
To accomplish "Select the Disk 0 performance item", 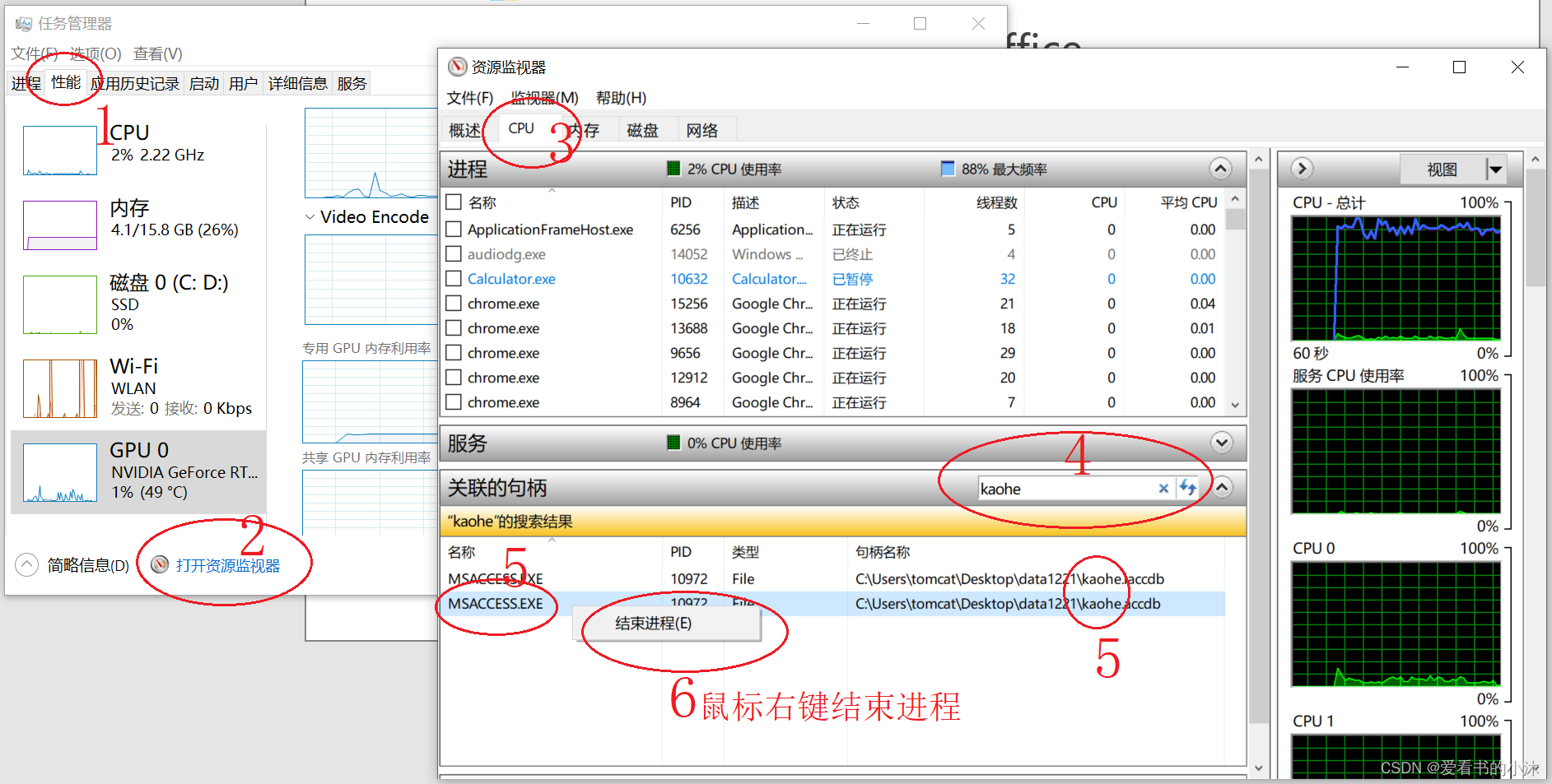I will 140,303.
